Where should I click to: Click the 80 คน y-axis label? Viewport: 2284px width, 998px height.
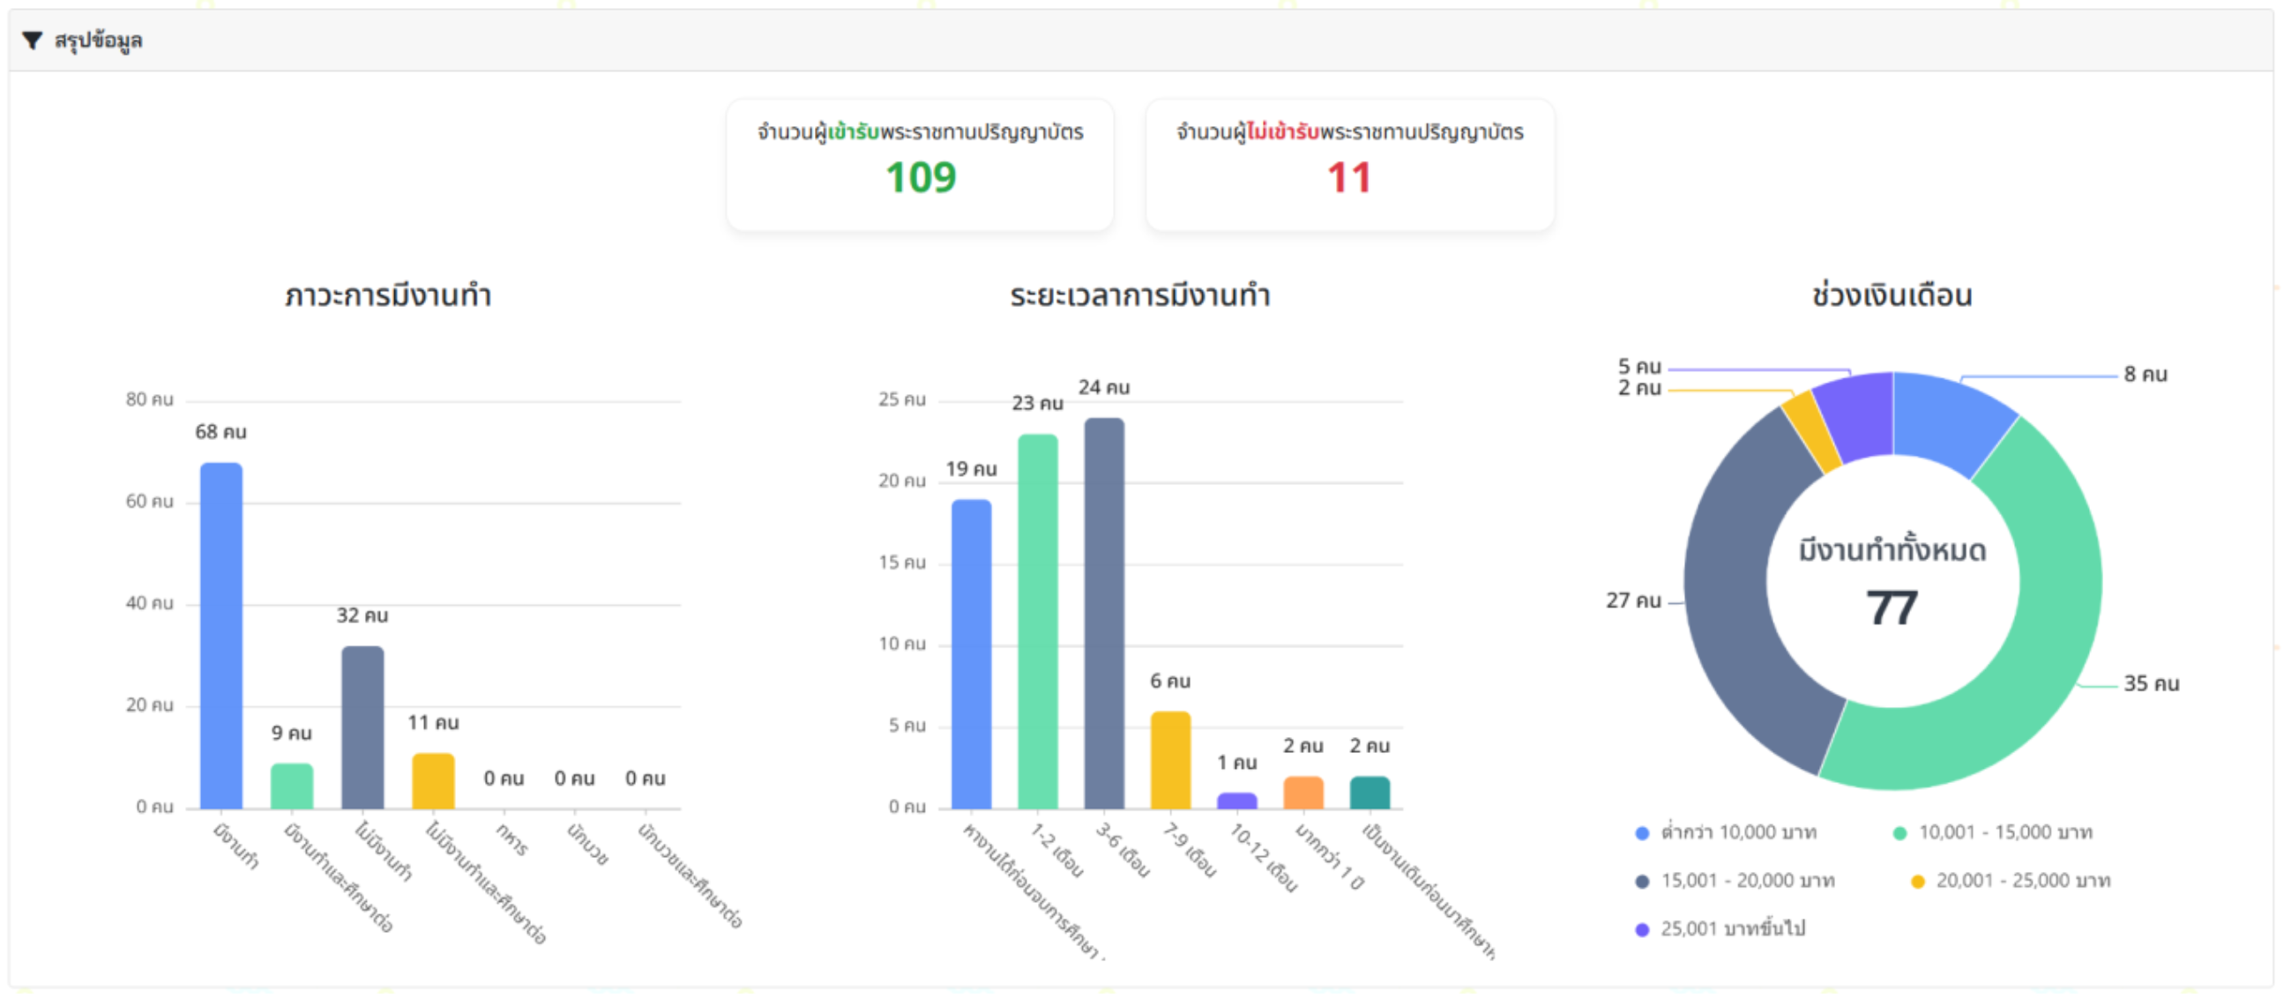coord(149,399)
